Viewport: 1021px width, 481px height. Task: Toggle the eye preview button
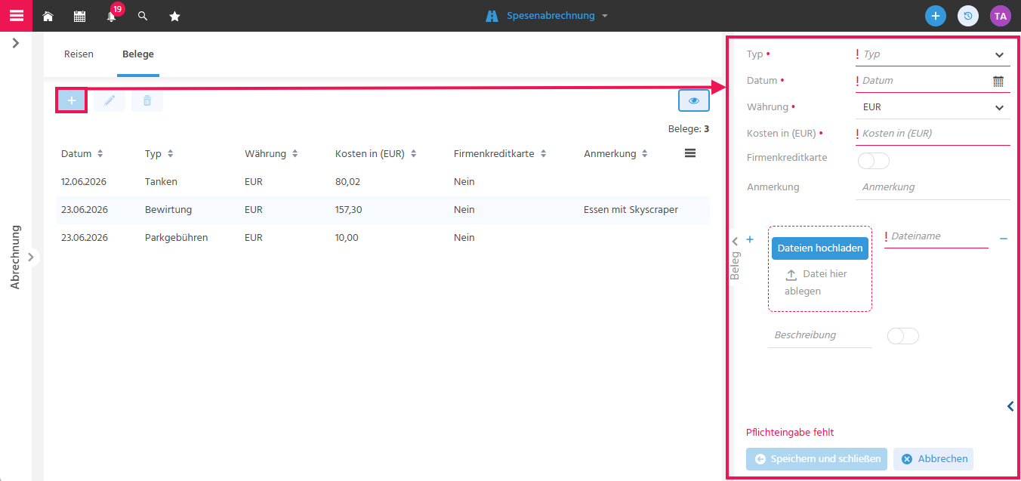694,100
